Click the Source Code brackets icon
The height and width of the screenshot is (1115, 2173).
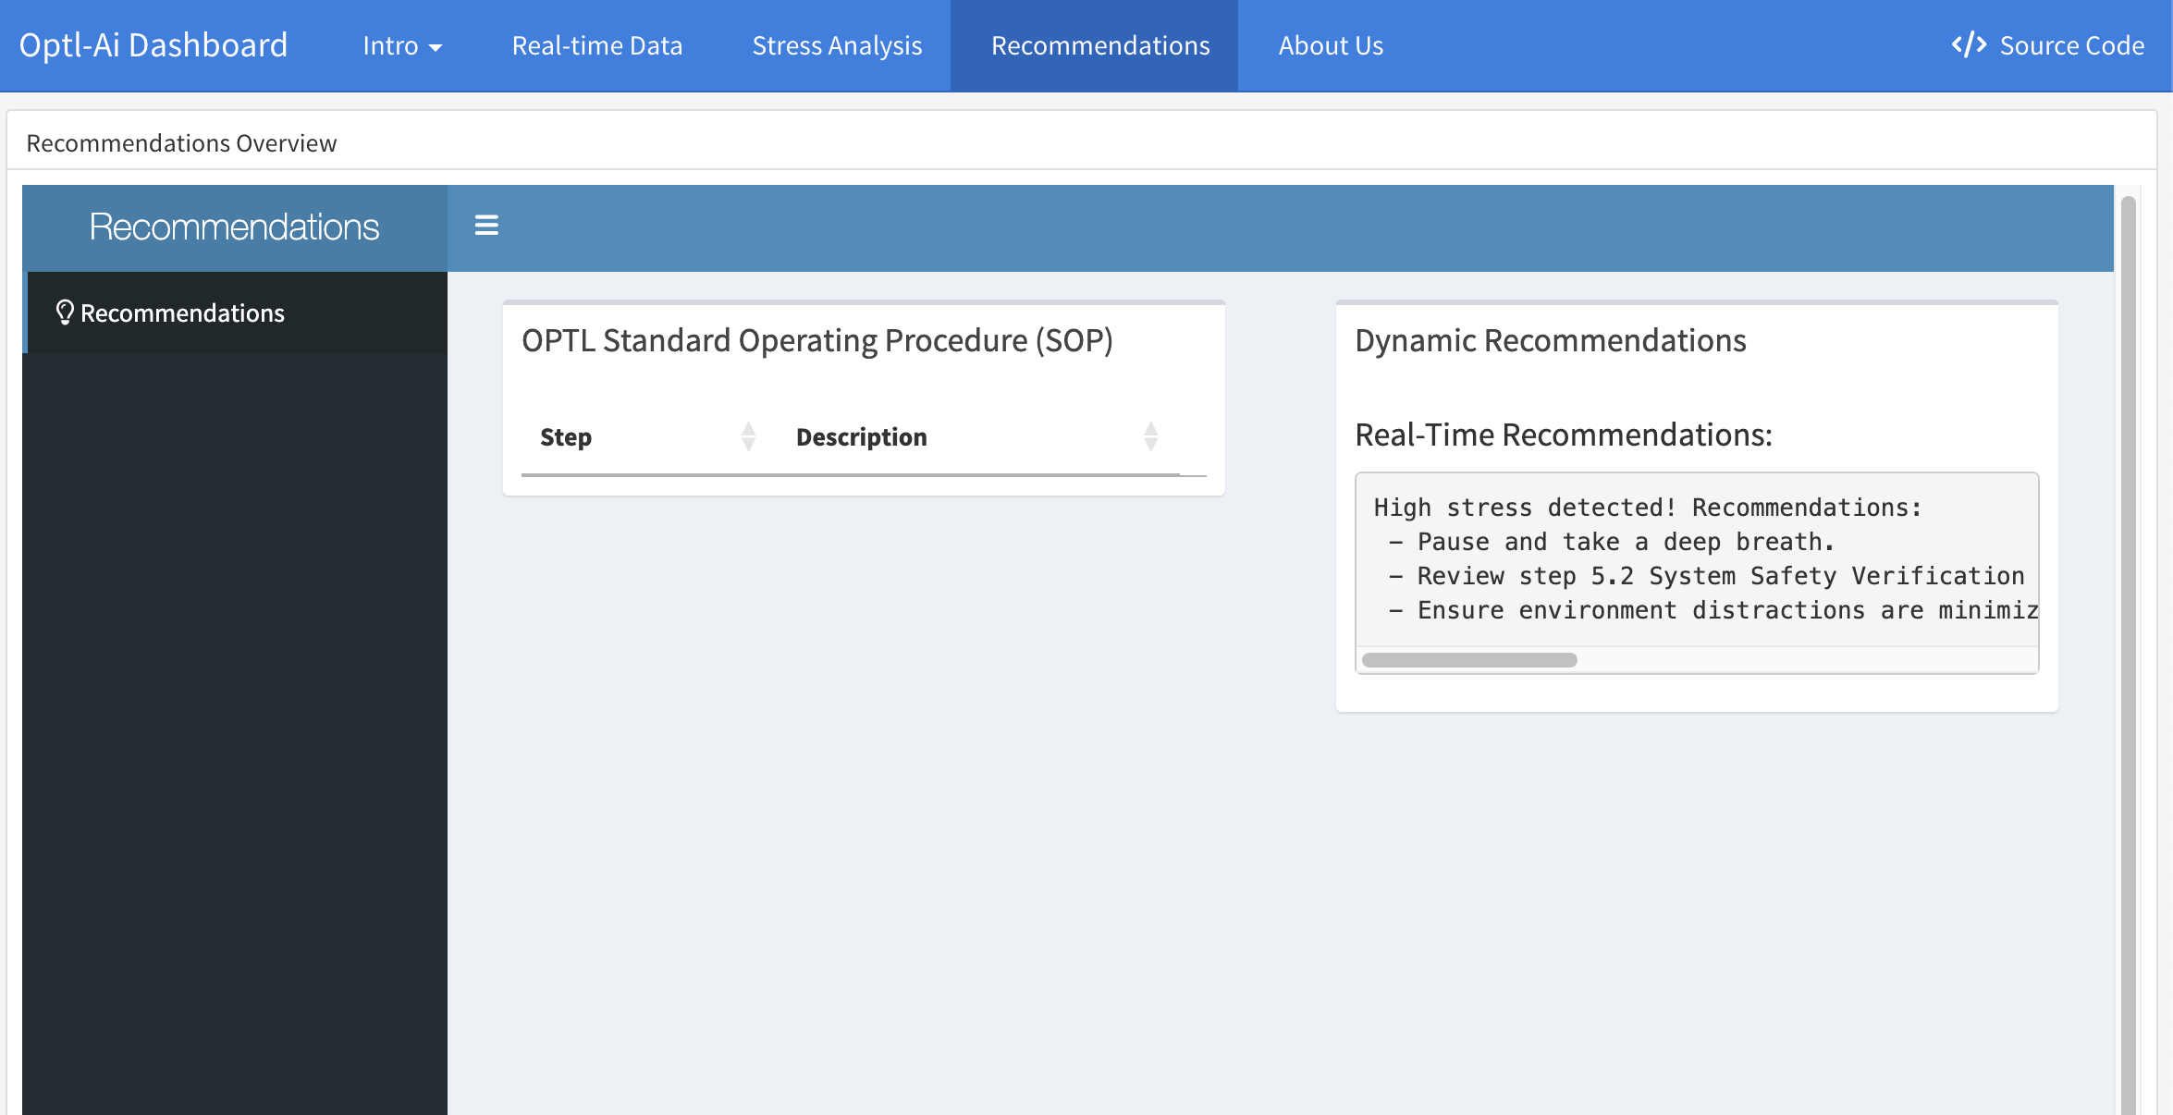pyautogui.click(x=1969, y=45)
